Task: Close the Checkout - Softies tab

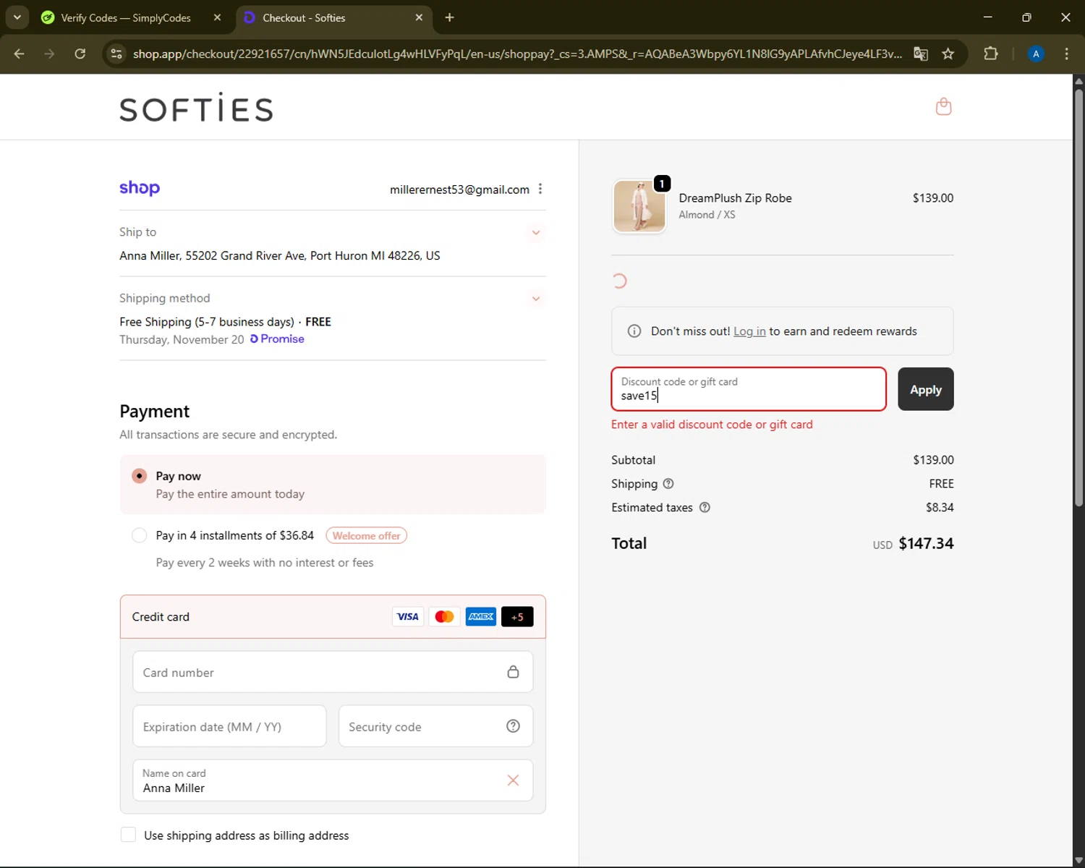Action: pyautogui.click(x=419, y=17)
